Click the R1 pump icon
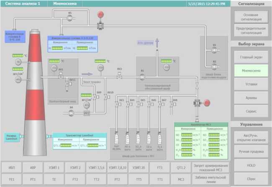Screen dimensions: 272x187 (142, 77)
